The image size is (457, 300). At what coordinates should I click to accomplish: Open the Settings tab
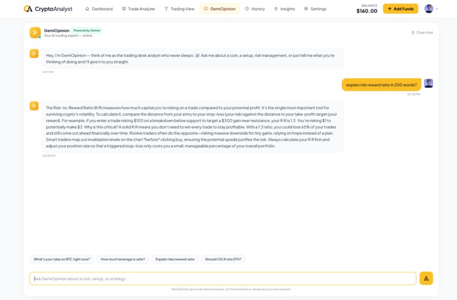tap(315, 8)
